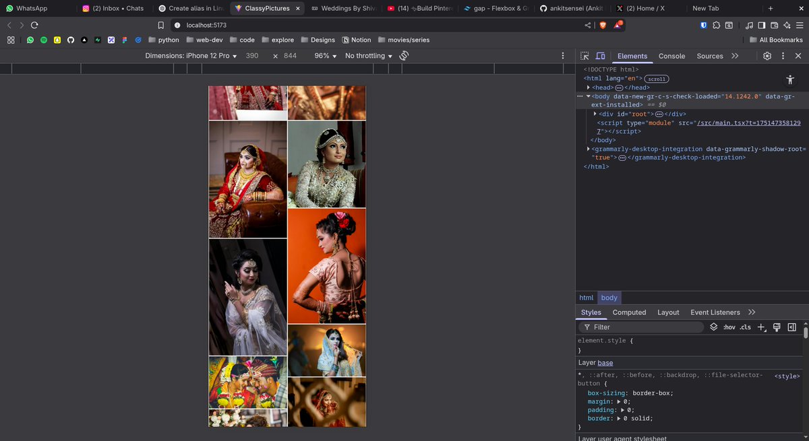Switch to the Console tab
809x441 pixels.
coord(671,56)
